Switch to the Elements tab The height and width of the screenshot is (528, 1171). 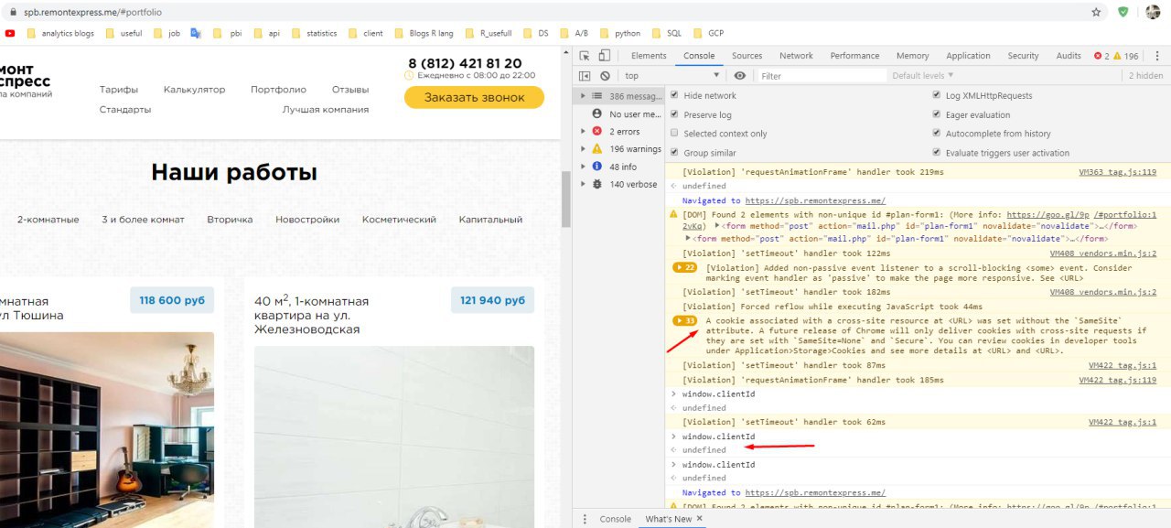pyautogui.click(x=649, y=56)
